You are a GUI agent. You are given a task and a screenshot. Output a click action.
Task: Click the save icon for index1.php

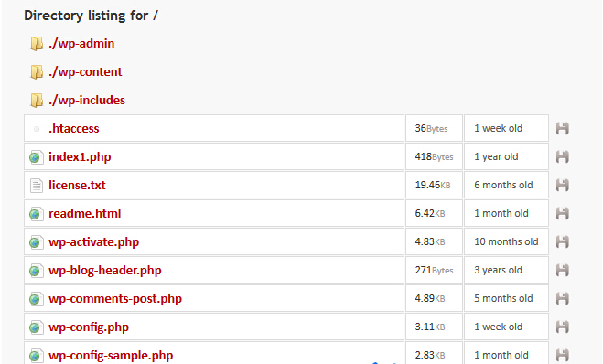click(562, 156)
